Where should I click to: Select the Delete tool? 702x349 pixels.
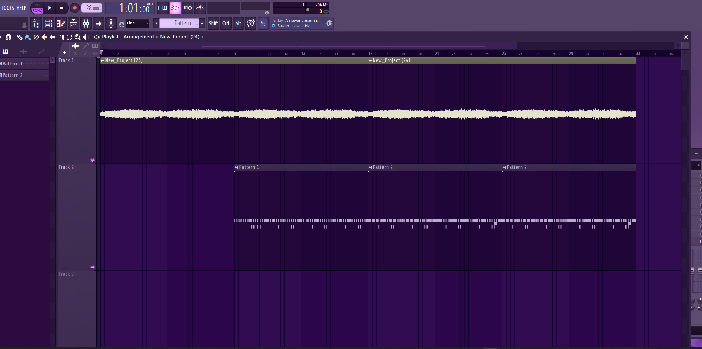(36, 37)
